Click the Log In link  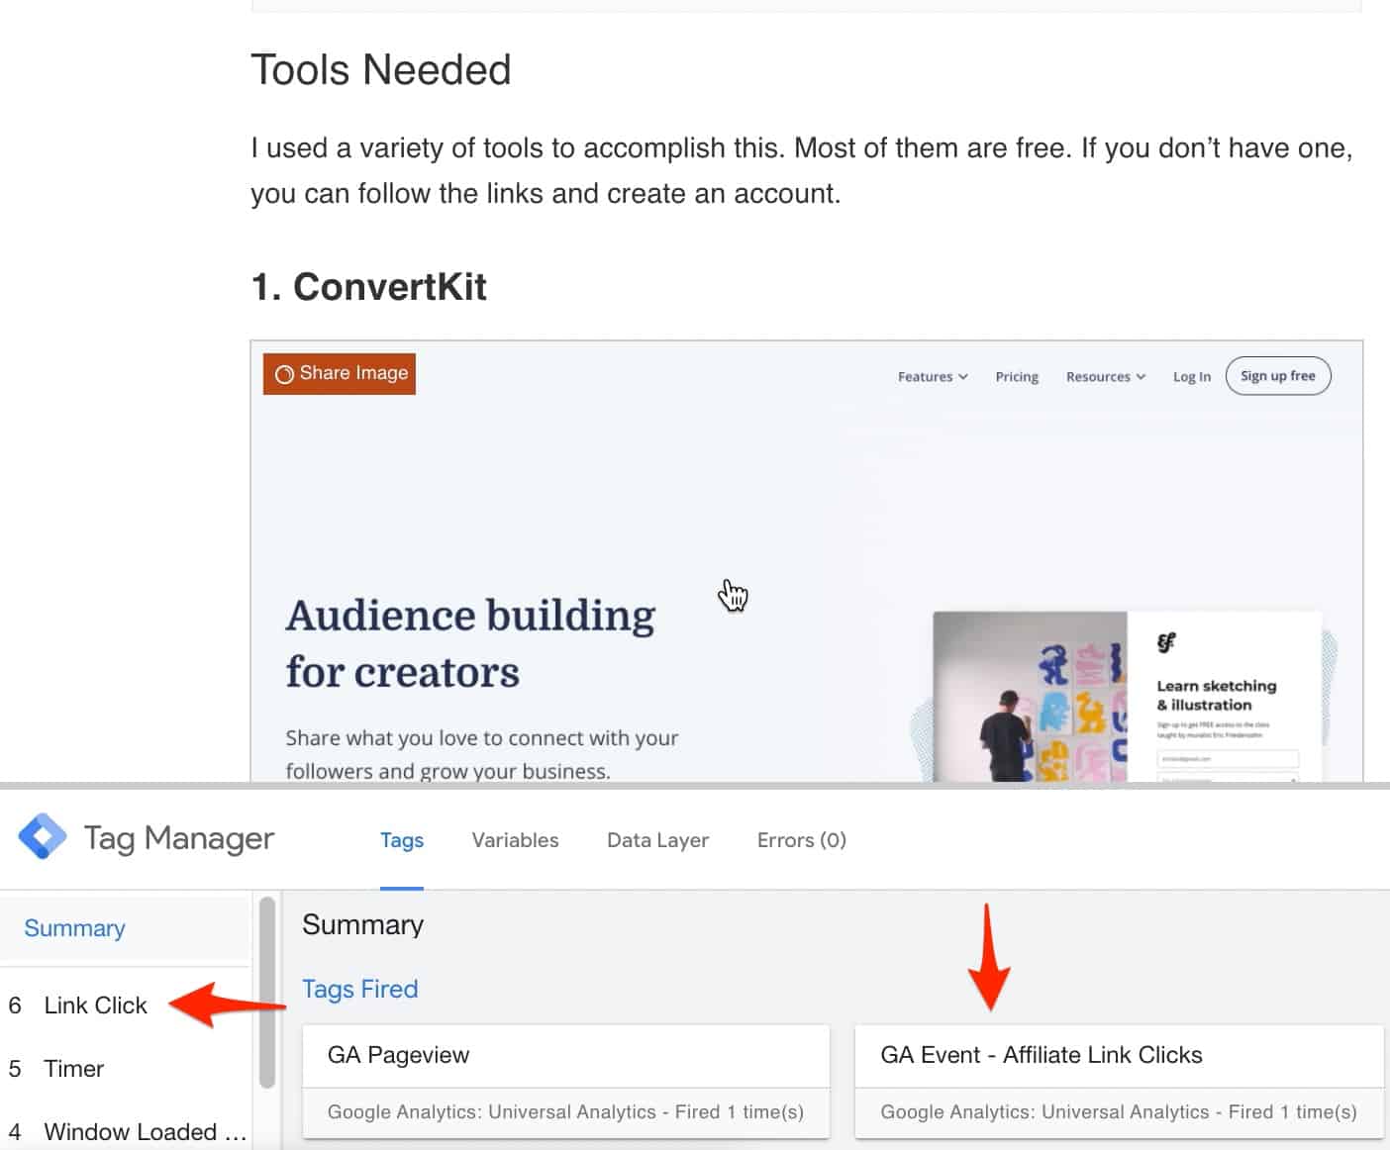pyautogui.click(x=1192, y=376)
